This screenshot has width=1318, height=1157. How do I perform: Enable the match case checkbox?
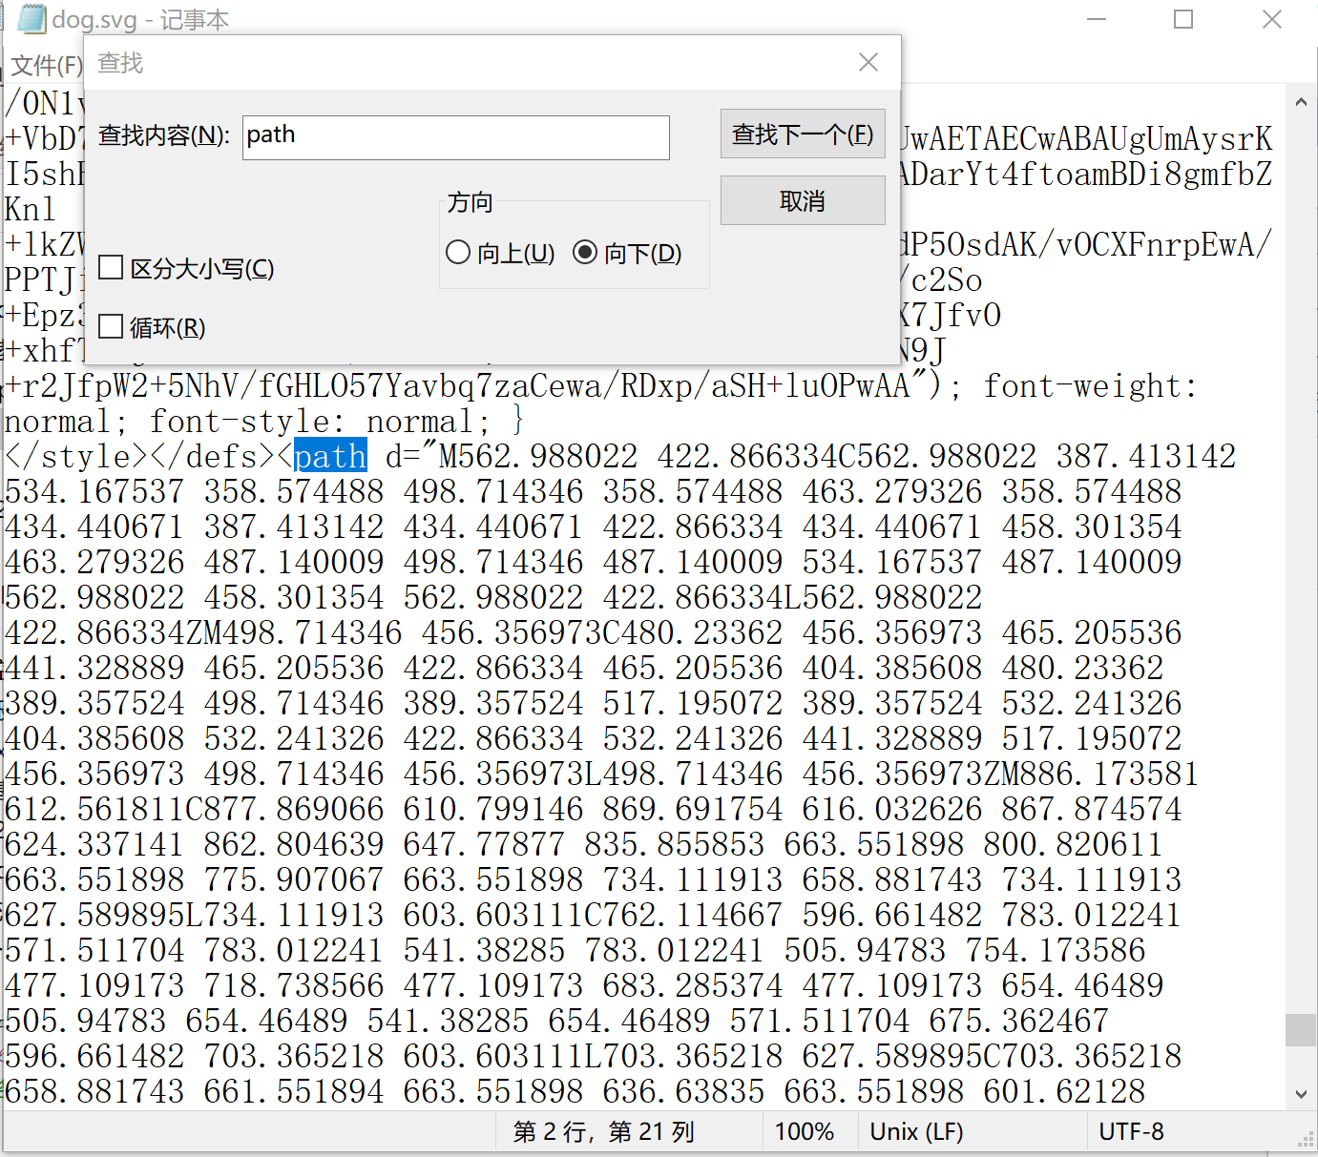pos(111,267)
